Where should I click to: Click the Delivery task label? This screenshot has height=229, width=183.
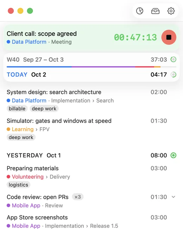coord(60,177)
